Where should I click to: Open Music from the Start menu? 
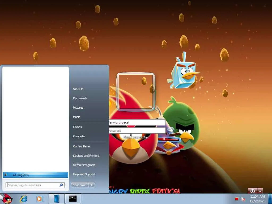(76, 117)
